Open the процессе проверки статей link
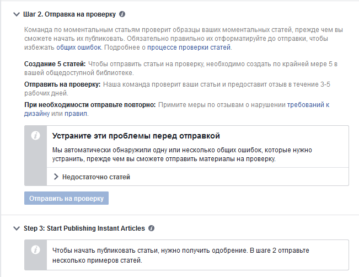Image resolution: width=359 pixels, height=277 pixels. (x=189, y=47)
